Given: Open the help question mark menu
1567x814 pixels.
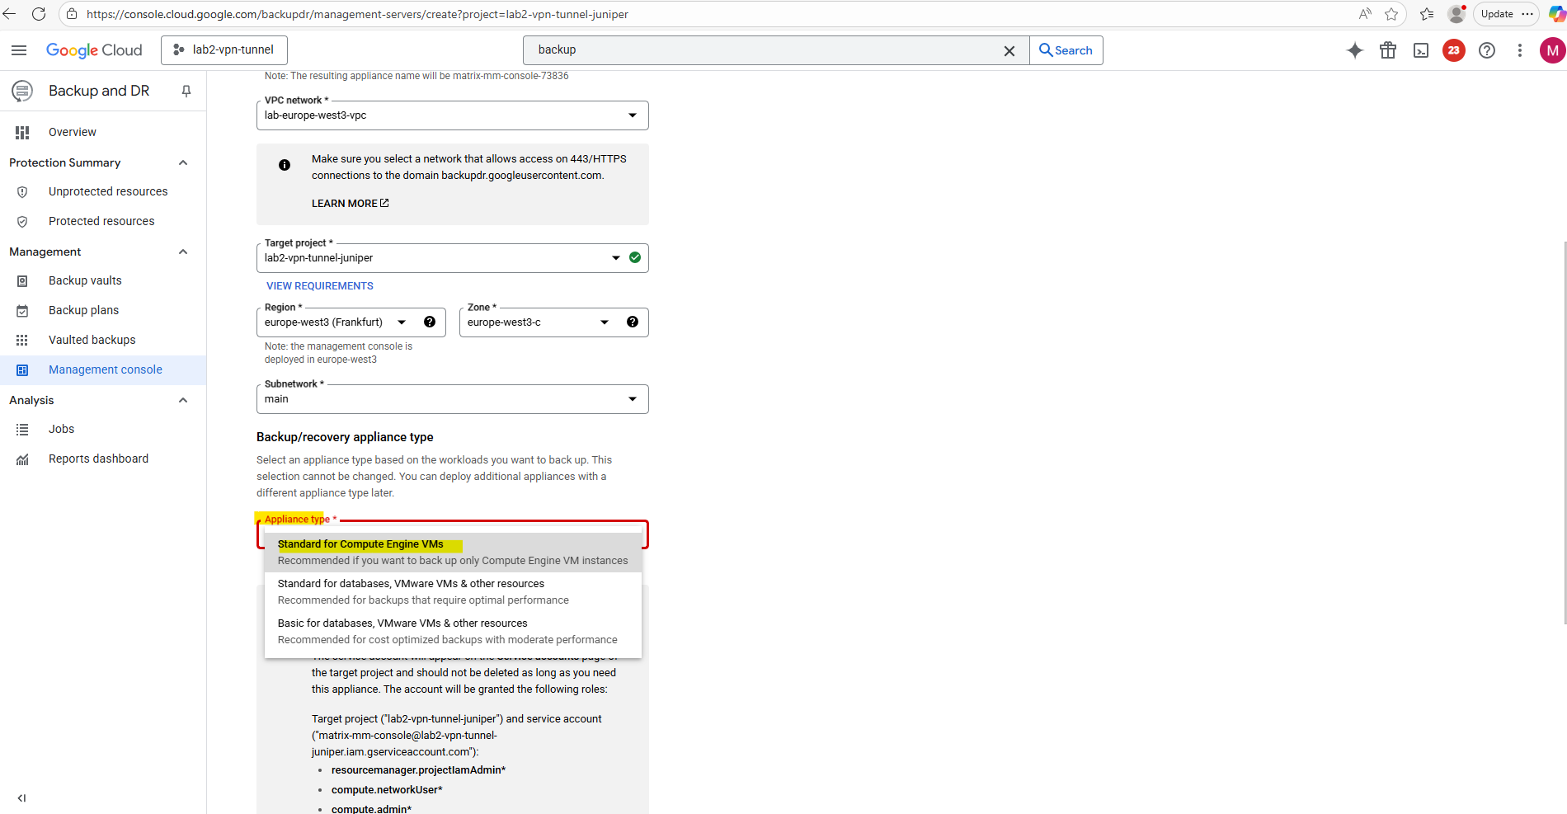Looking at the screenshot, I should pyautogui.click(x=1487, y=50).
